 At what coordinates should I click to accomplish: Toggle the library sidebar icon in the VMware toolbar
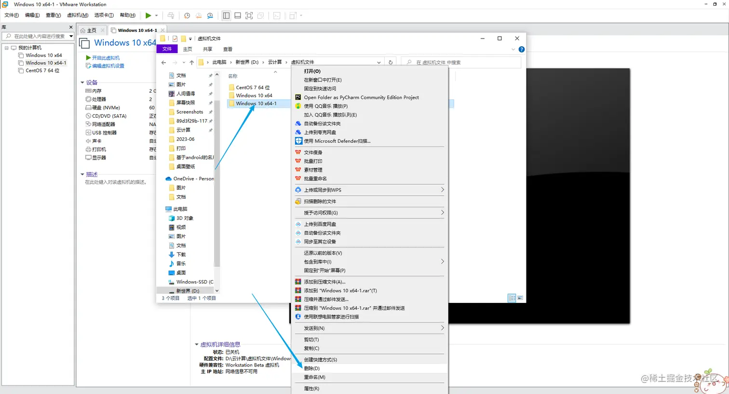click(x=226, y=15)
